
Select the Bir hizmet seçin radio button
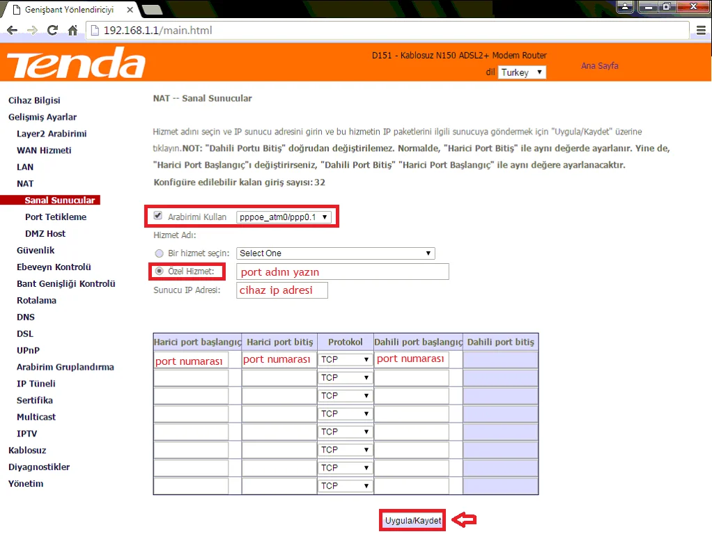159,253
